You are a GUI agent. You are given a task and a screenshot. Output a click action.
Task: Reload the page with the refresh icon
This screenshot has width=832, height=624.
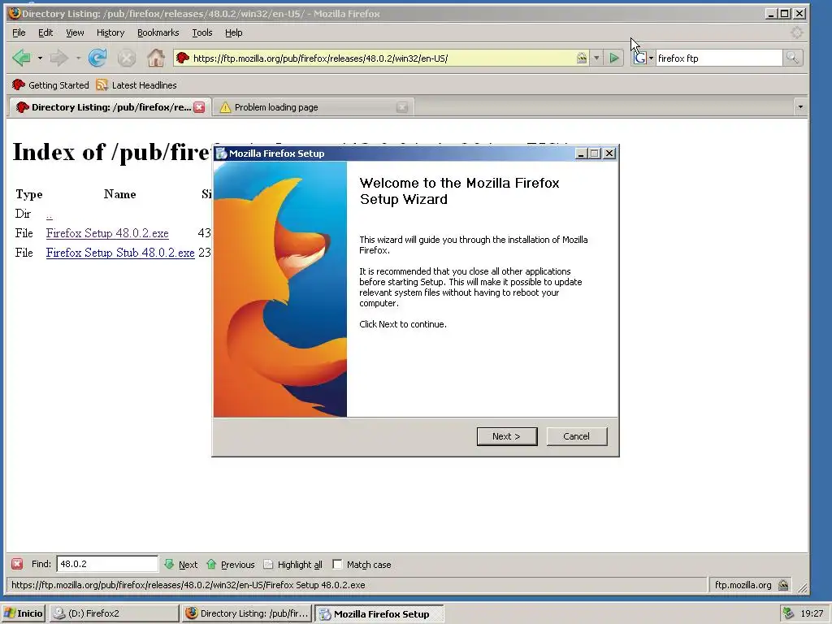click(x=97, y=58)
